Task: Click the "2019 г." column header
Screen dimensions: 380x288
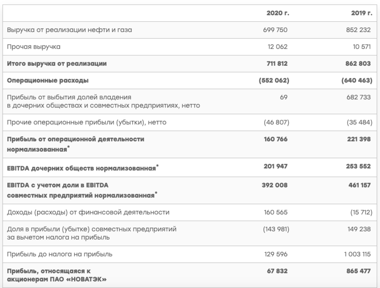Action: point(360,14)
